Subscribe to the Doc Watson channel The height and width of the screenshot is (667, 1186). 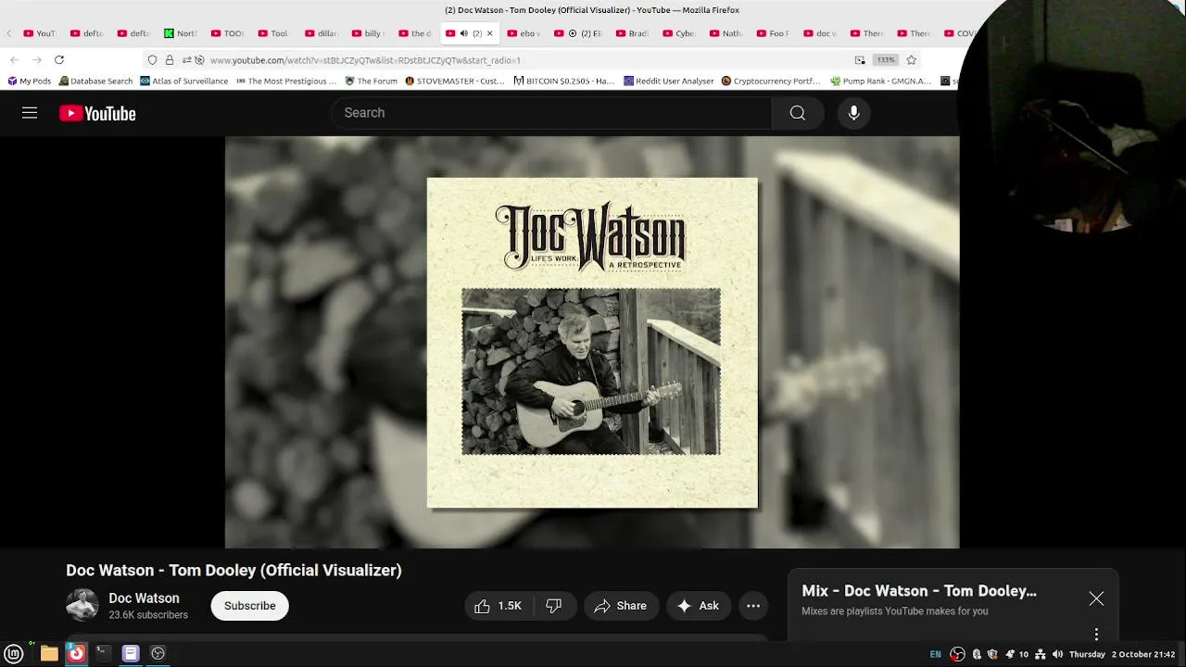coord(249,606)
